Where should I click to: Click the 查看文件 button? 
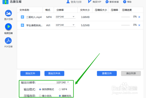(107, 73)
